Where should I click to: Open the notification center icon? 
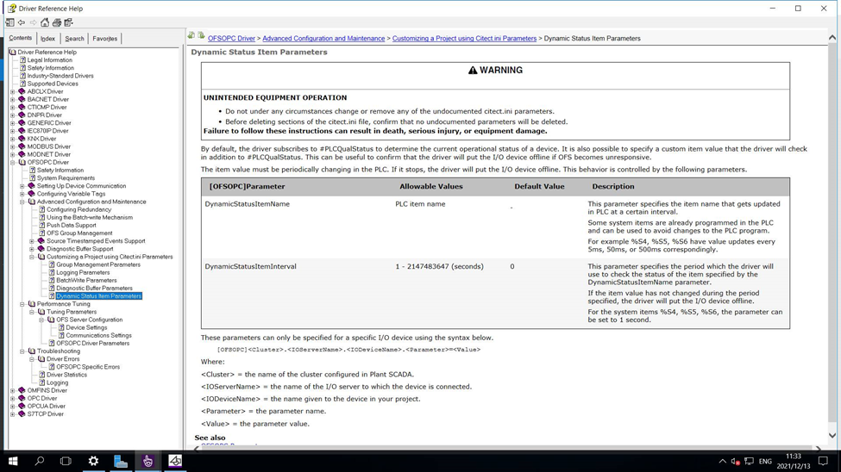pos(823,462)
